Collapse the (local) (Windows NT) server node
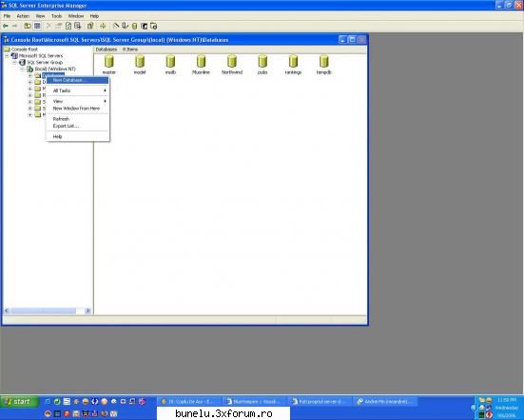Image resolution: width=524 pixels, height=420 pixels. click(x=23, y=69)
